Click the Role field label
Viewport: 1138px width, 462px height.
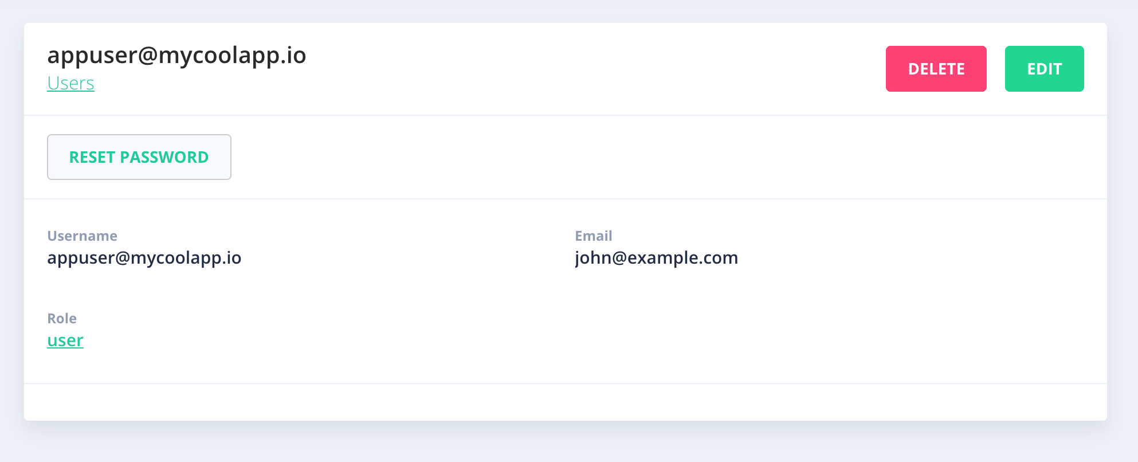(62, 319)
